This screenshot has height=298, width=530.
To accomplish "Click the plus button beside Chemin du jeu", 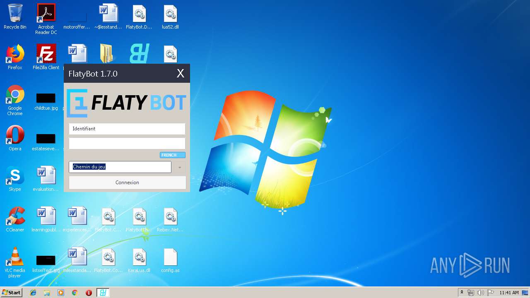I will [x=179, y=167].
